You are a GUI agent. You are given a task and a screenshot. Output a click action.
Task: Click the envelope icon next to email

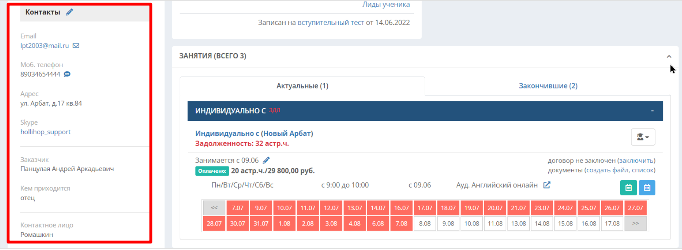coord(76,45)
